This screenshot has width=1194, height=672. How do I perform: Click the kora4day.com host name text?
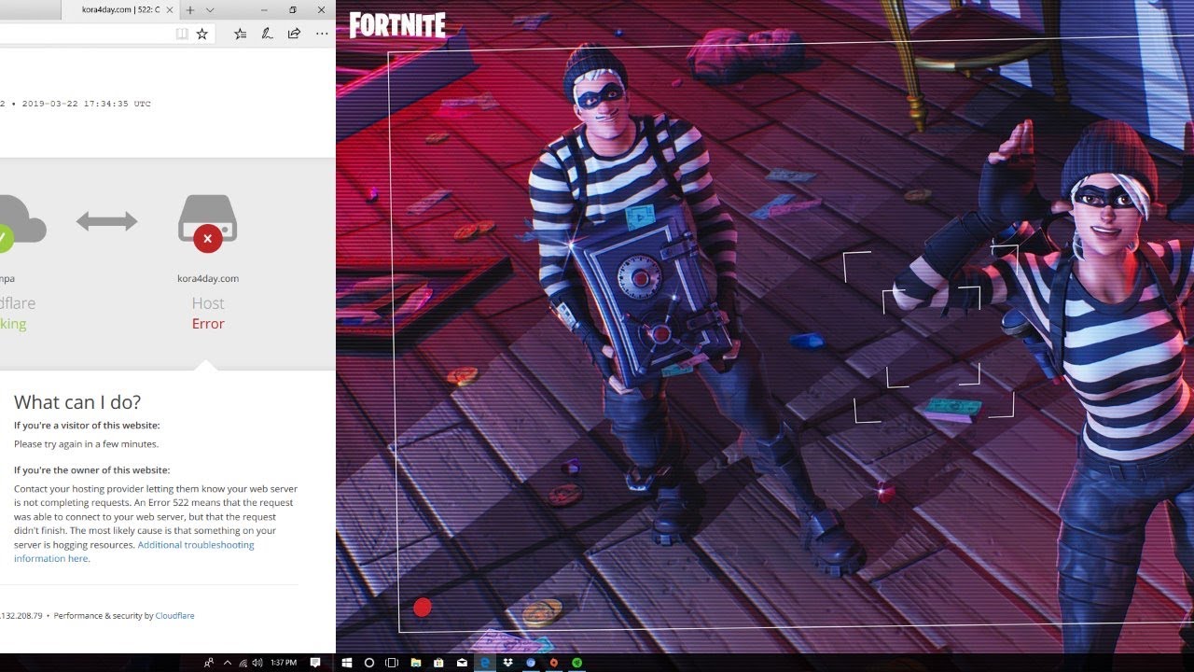tap(208, 278)
